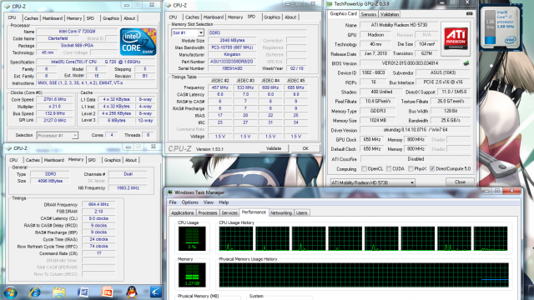
Task: Click the BIOS version value in GPU-Z
Action: 410,63
